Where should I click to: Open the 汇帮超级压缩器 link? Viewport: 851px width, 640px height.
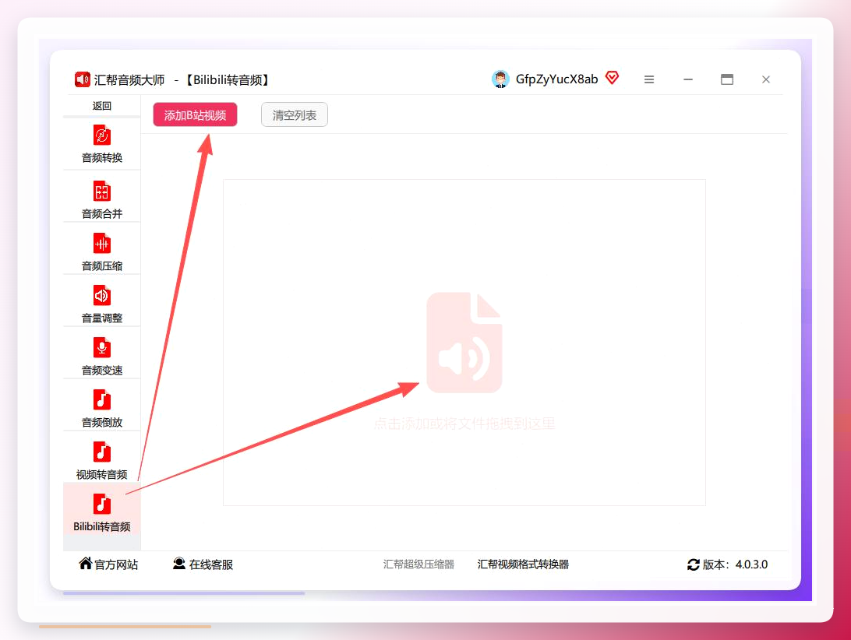[x=418, y=564]
